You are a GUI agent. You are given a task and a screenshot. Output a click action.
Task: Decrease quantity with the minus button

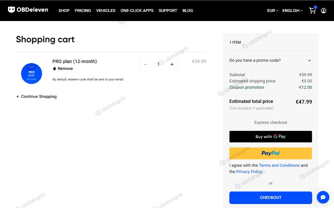(x=145, y=64)
